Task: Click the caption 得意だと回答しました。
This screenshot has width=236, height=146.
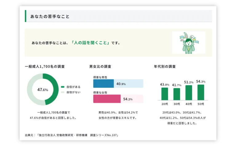Action: (183, 123)
